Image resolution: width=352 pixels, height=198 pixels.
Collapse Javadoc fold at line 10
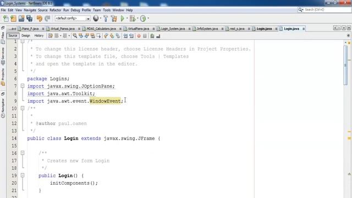pos(23,108)
